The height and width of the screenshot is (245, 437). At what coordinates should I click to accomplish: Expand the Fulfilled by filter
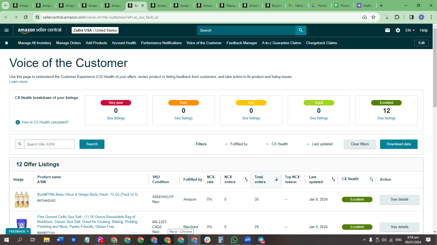[236, 144]
